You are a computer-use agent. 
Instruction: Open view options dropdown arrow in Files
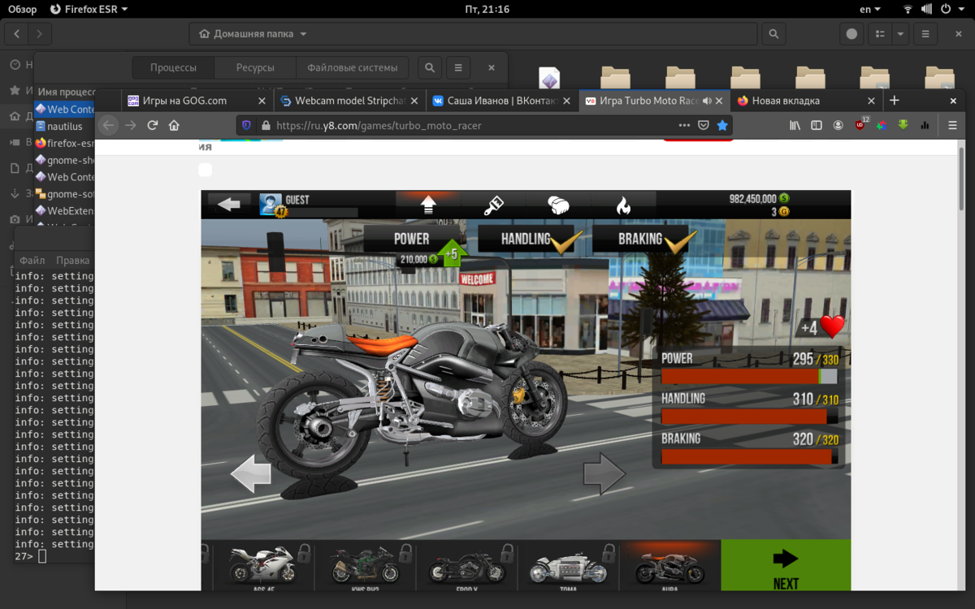point(899,34)
